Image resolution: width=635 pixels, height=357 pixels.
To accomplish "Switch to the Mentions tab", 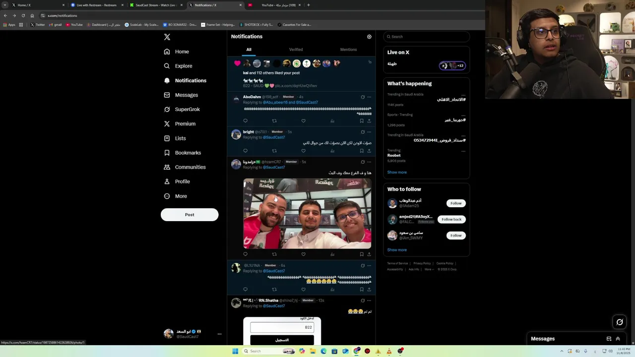I will coord(348,50).
